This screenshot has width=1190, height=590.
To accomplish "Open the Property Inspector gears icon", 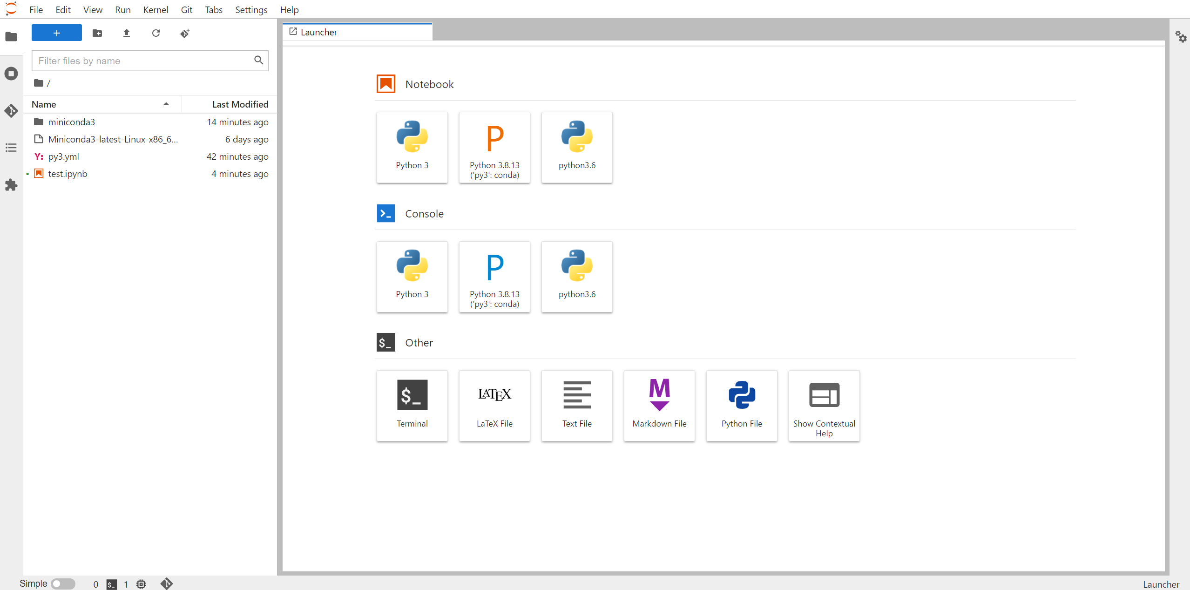I will (1181, 36).
